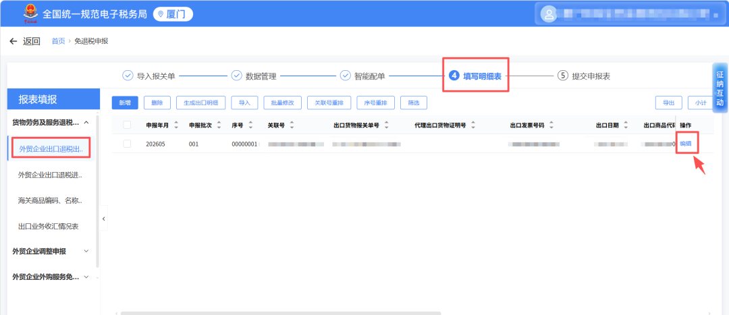The width and height of the screenshot is (729, 315).
Task: Go to step 5 提交申报表
Action: [583, 76]
